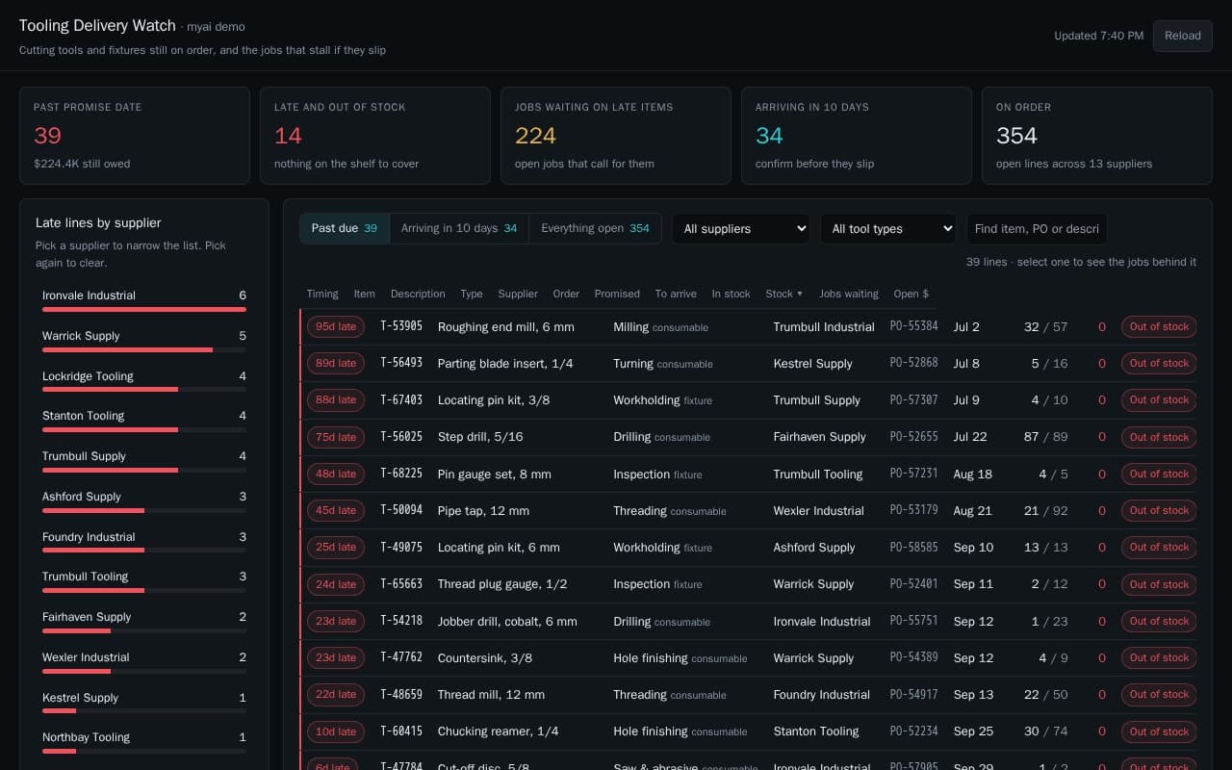This screenshot has width=1232, height=770.
Task: Click the 25d late badge
Action: pos(336,547)
